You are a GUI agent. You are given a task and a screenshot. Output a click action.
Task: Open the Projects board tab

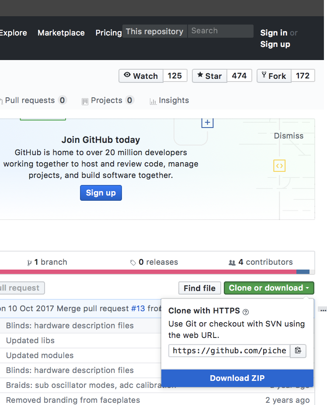(x=107, y=100)
